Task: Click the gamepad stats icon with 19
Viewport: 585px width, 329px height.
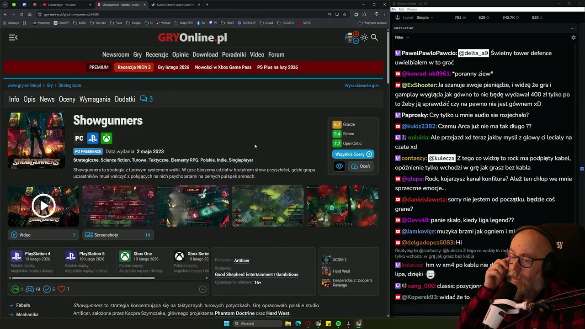Action: tap(30, 289)
